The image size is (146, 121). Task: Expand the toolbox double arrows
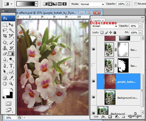[x=3, y=11]
